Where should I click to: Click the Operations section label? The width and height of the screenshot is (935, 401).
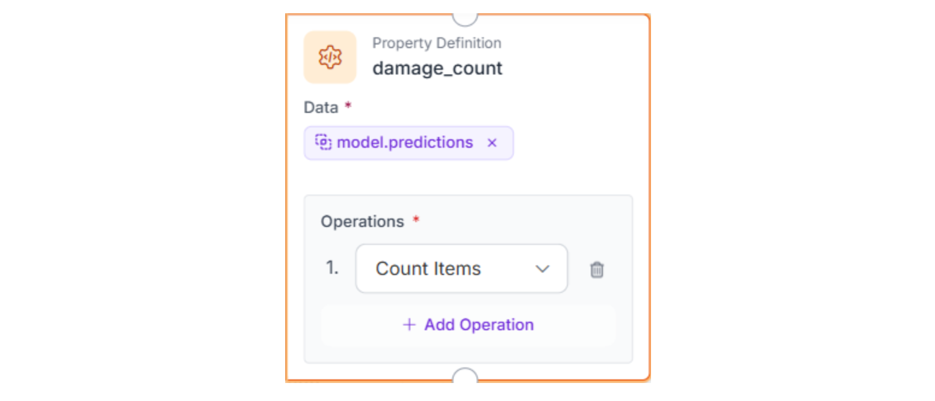(362, 222)
